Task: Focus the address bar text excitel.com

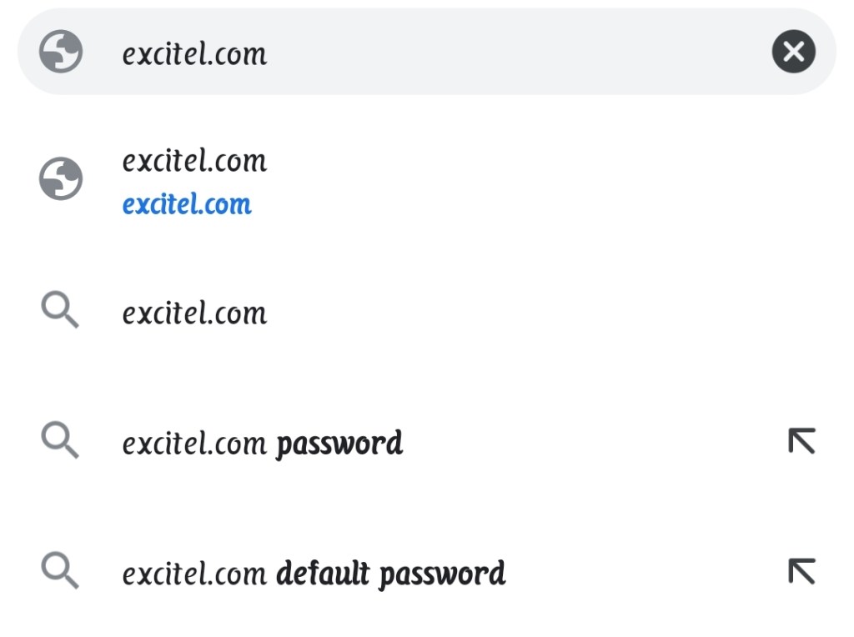Action: coord(194,53)
